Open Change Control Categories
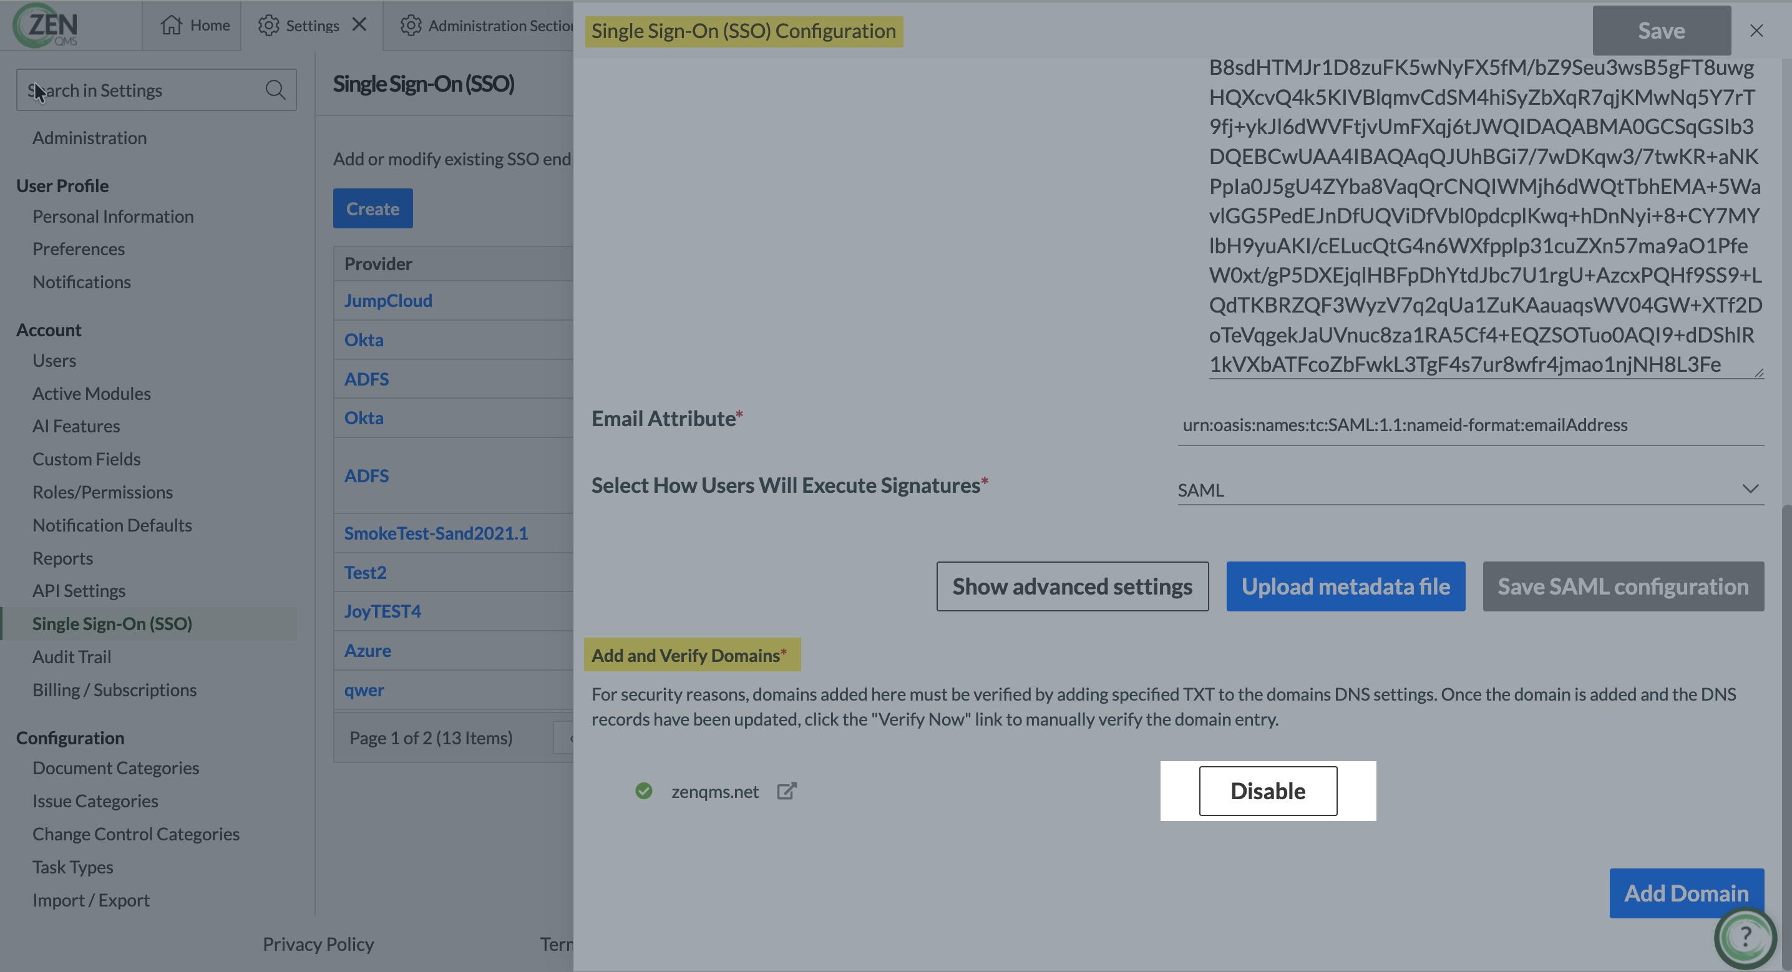 pyautogui.click(x=135, y=834)
